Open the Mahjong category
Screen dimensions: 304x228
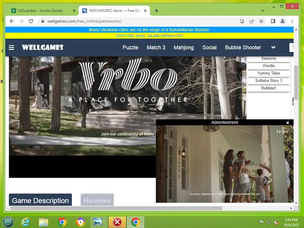pyautogui.click(x=183, y=47)
